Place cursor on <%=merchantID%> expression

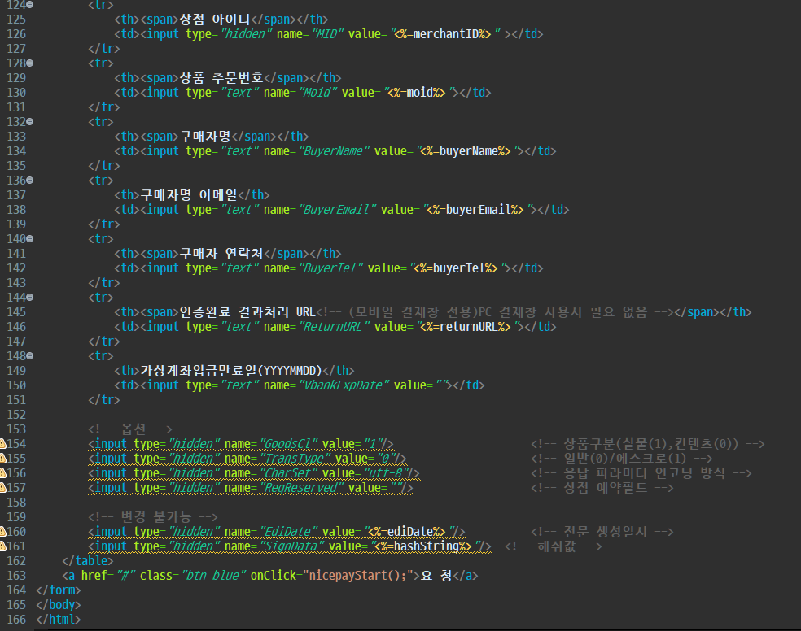(442, 34)
